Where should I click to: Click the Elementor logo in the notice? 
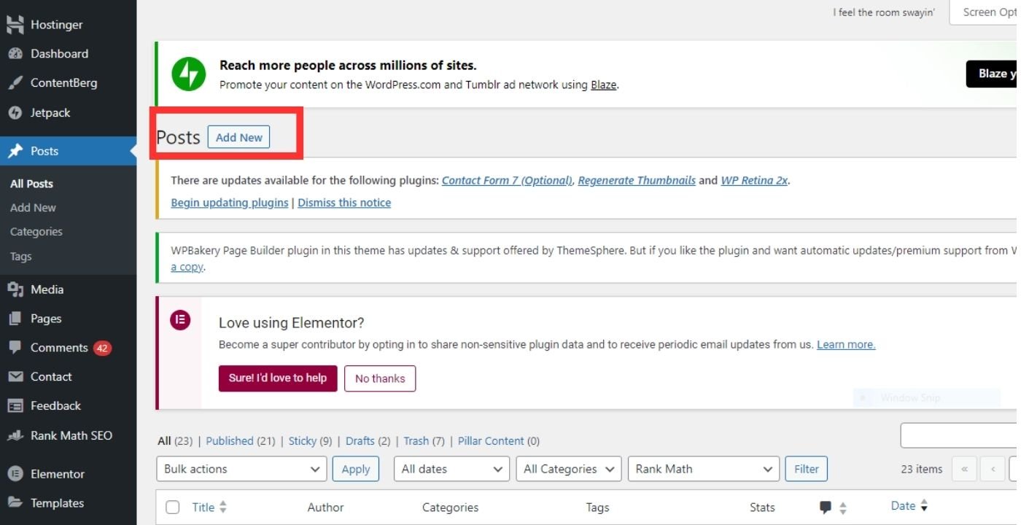tap(180, 319)
